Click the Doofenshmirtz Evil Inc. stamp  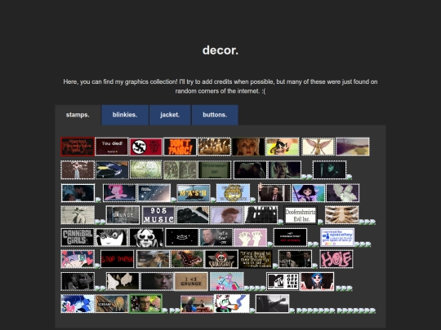(x=301, y=215)
